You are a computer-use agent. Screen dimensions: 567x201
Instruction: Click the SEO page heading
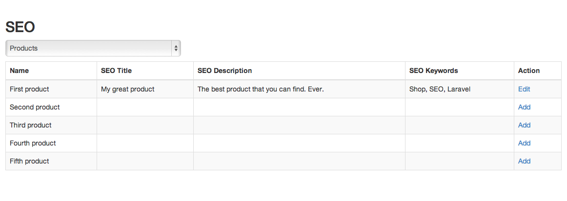(20, 27)
